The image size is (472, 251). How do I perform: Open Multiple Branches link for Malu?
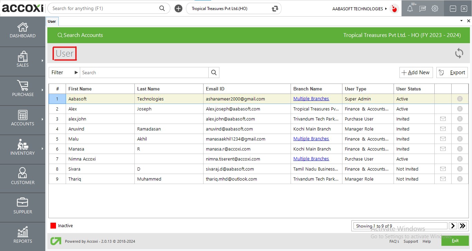(311, 139)
